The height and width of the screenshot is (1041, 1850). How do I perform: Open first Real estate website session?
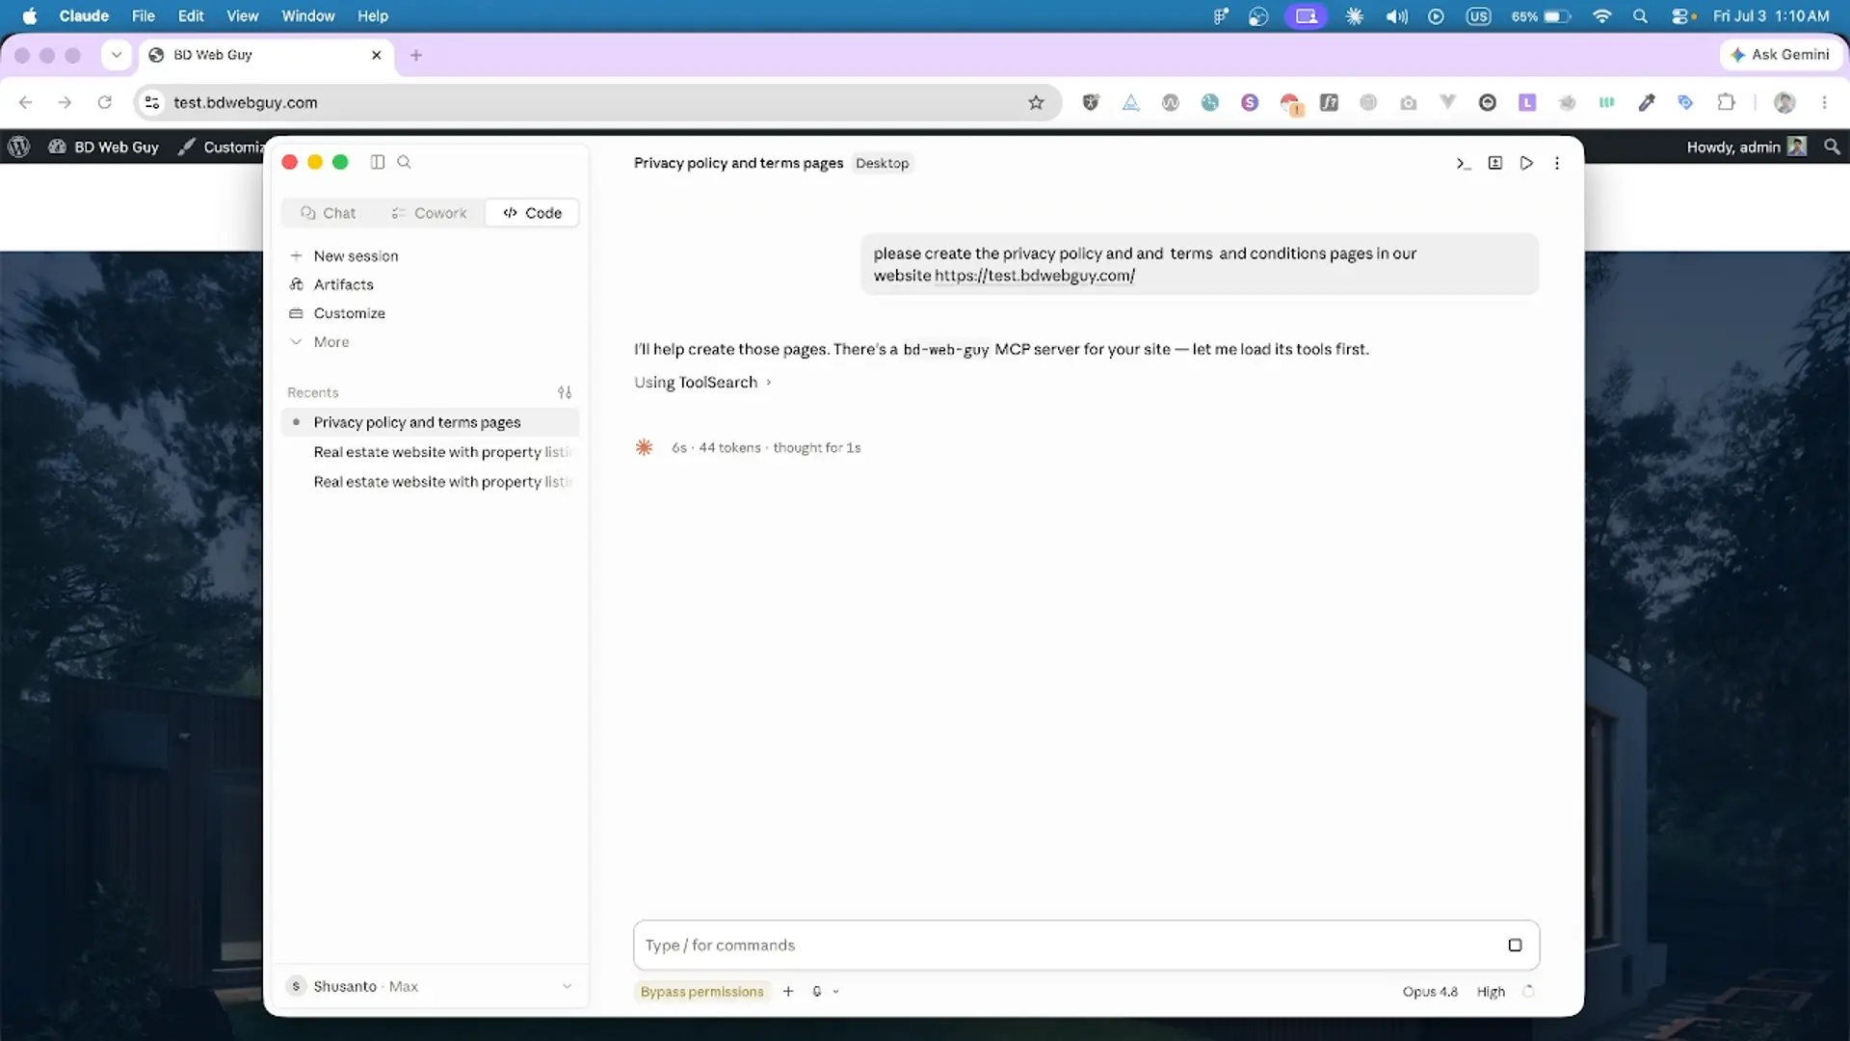[430, 452]
